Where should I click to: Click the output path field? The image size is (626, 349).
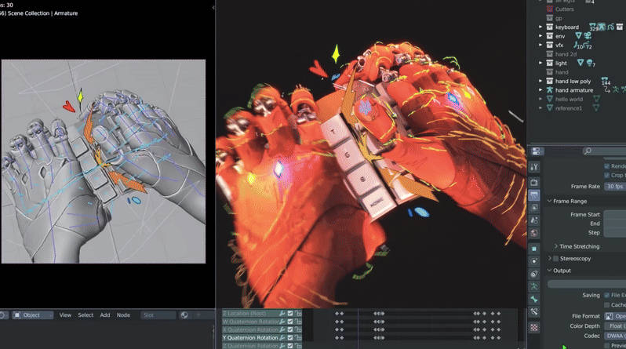pos(587,283)
